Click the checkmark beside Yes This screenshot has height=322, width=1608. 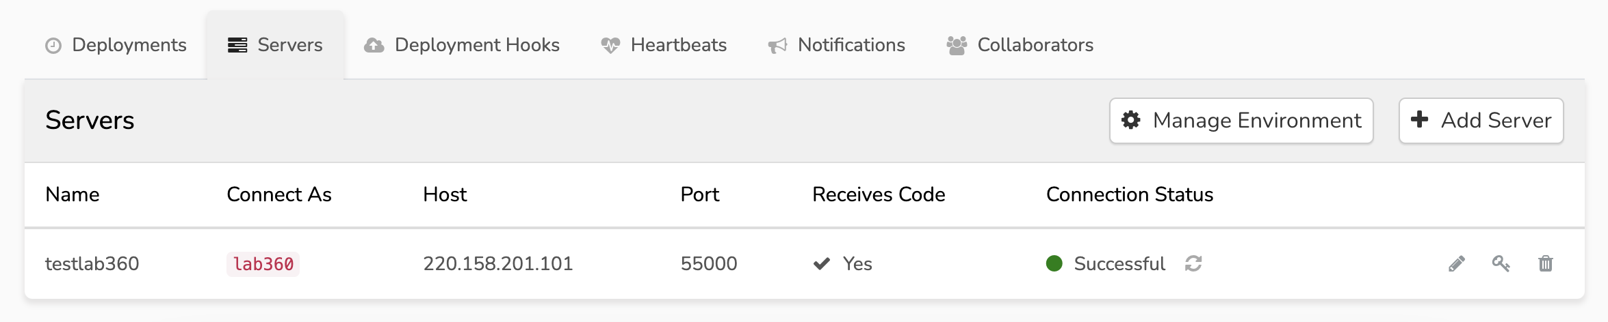822,264
